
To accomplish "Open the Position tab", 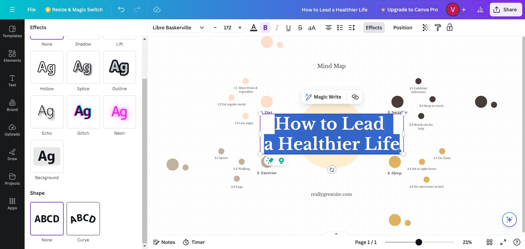I will [x=402, y=27].
